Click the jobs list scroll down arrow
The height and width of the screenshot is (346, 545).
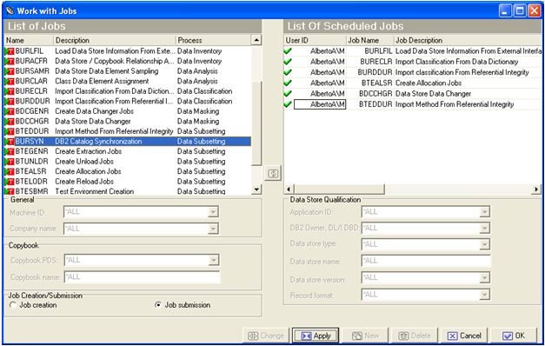256,190
